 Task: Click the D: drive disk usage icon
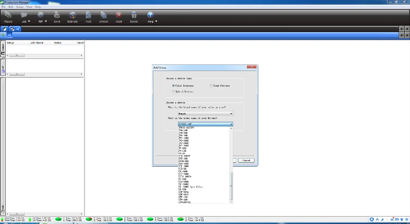pyautogui.click(x=89, y=219)
